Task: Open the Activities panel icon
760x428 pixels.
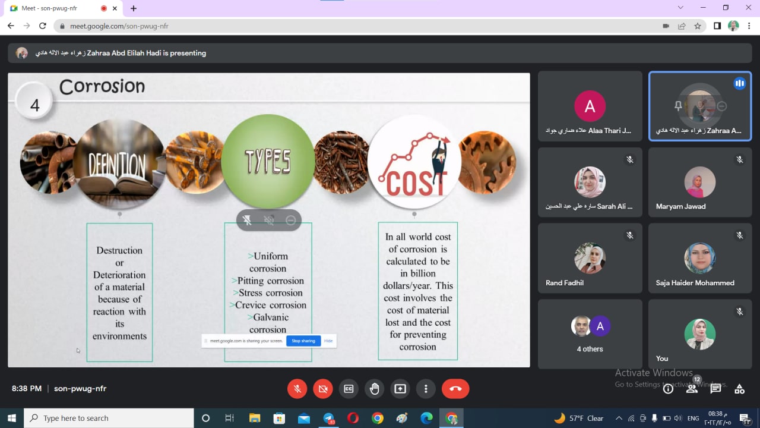Action: (739, 389)
